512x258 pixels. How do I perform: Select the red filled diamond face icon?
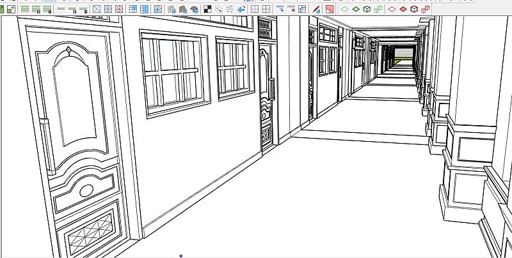tap(403, 9)
